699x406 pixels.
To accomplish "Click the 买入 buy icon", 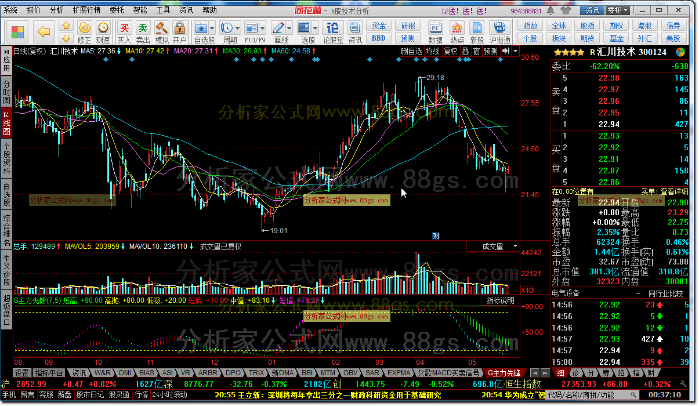I will click(x=124, y=32).
